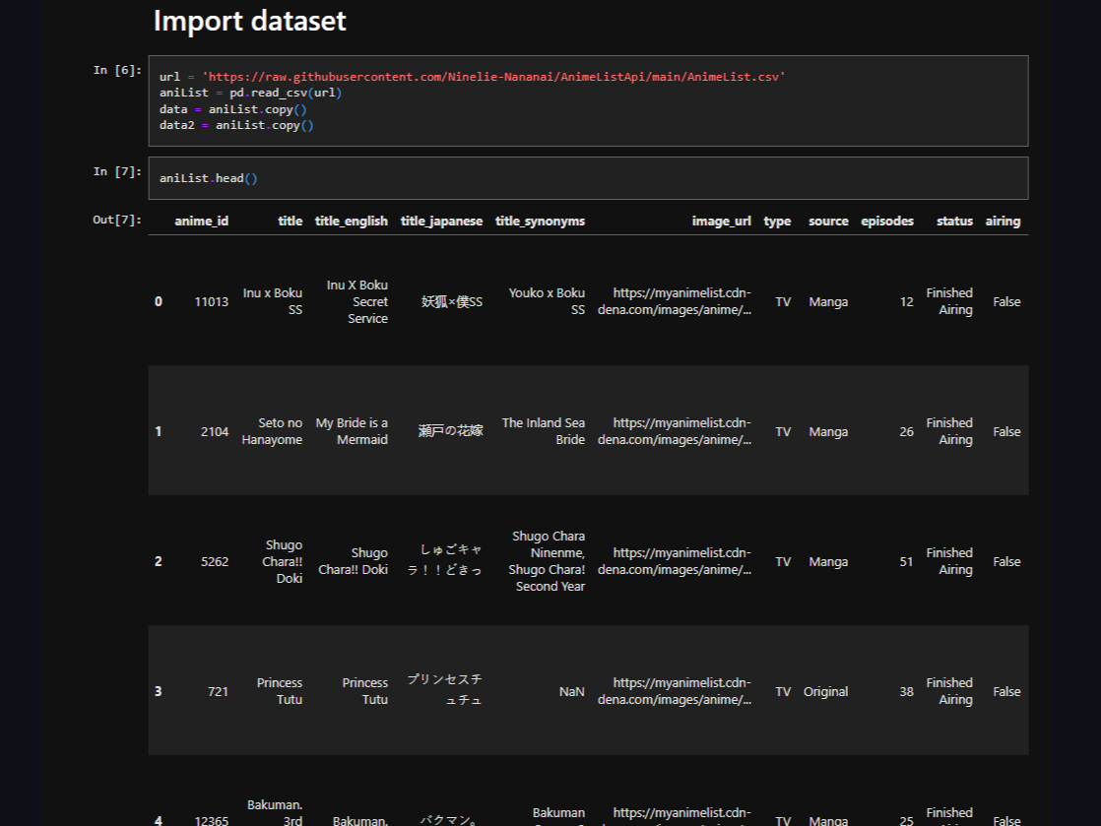Click episodes value 26
Viewport: 1101px width, 826px height.
coord(906,431)
